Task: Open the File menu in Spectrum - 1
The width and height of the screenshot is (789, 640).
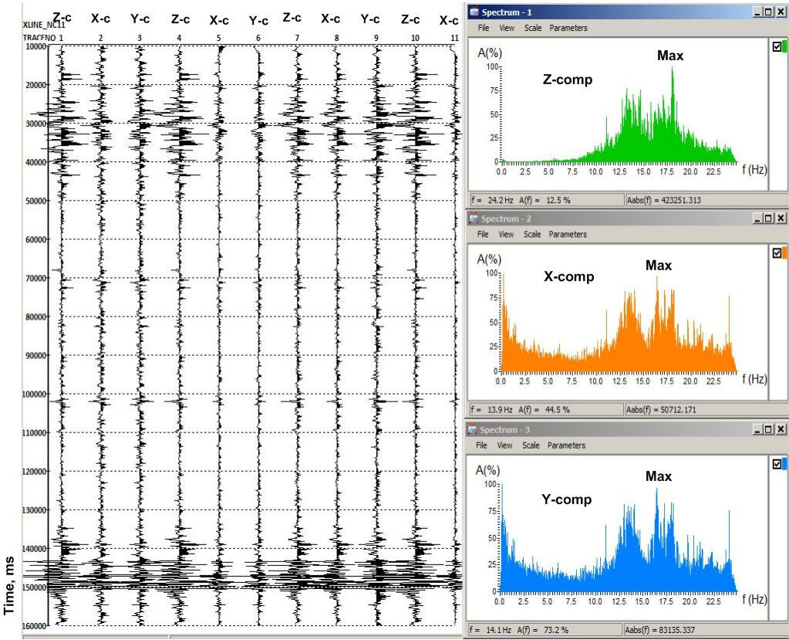Action: [x=484, y=28]
